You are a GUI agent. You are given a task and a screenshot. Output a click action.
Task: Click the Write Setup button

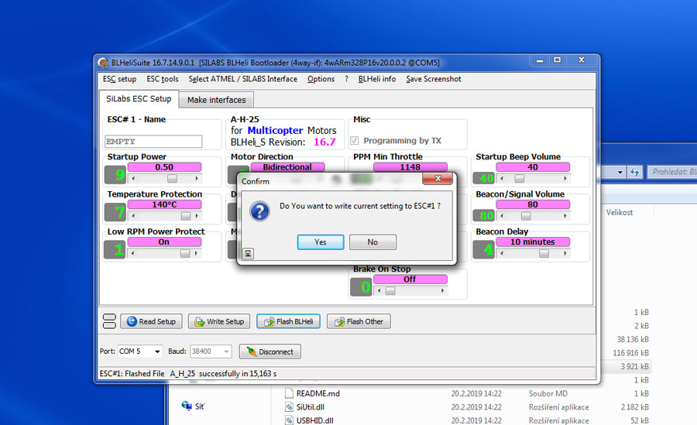pos(219,321)
